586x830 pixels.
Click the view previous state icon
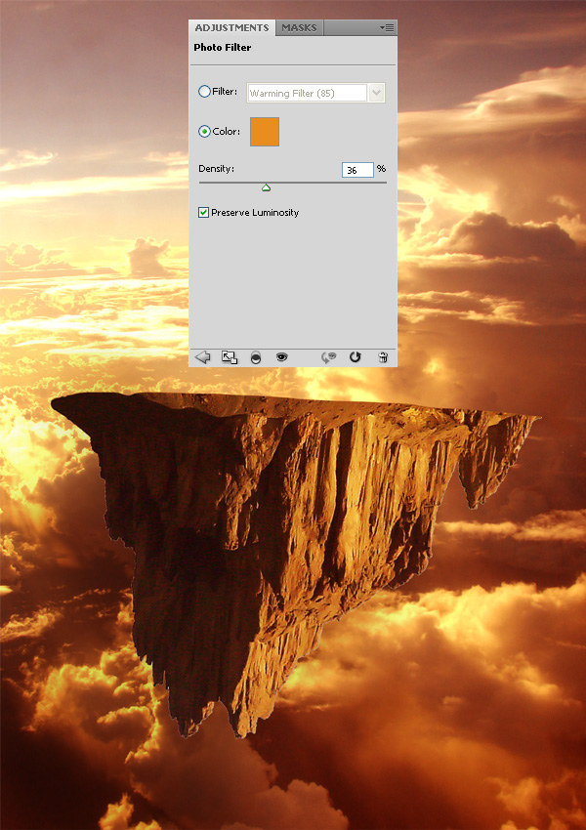point(328,357)
